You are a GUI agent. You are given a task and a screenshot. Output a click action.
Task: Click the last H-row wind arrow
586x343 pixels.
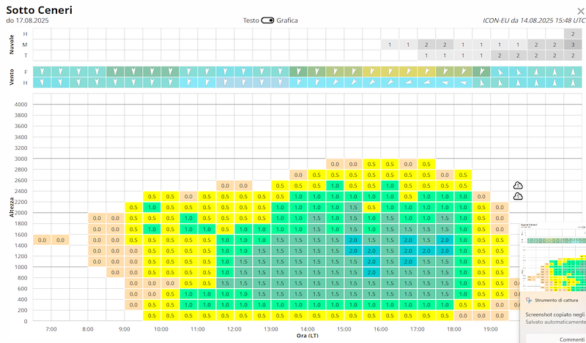pyautogui.click(x=573, y=83)
